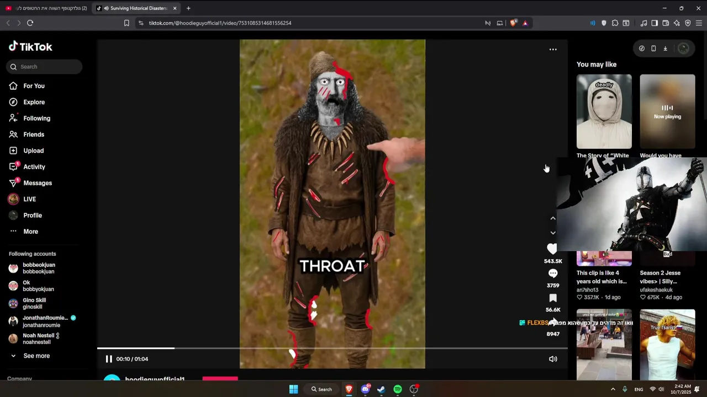This screenshot has width=707, height=397.
Task: Go to next video arrow
Action: pos(553,233)
